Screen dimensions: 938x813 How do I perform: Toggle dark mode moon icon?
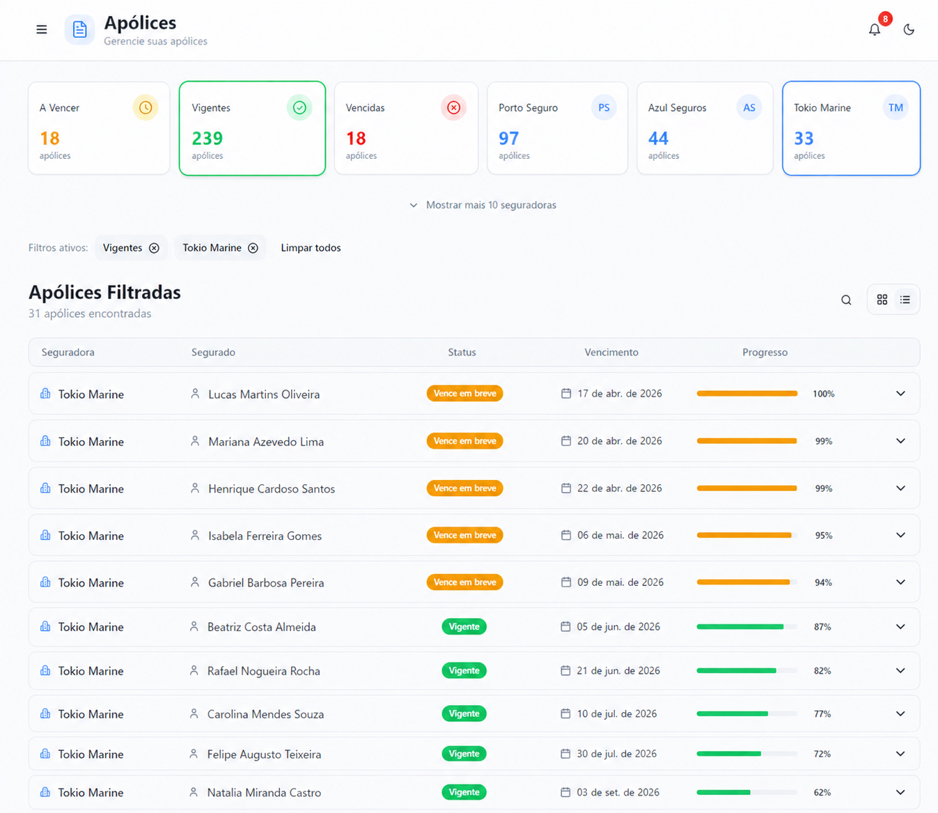(909, 29)
